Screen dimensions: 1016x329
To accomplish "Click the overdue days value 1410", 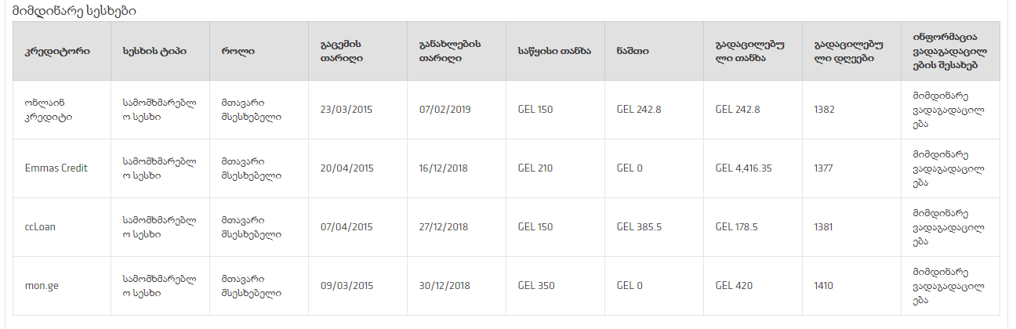I will pos(824,286).
